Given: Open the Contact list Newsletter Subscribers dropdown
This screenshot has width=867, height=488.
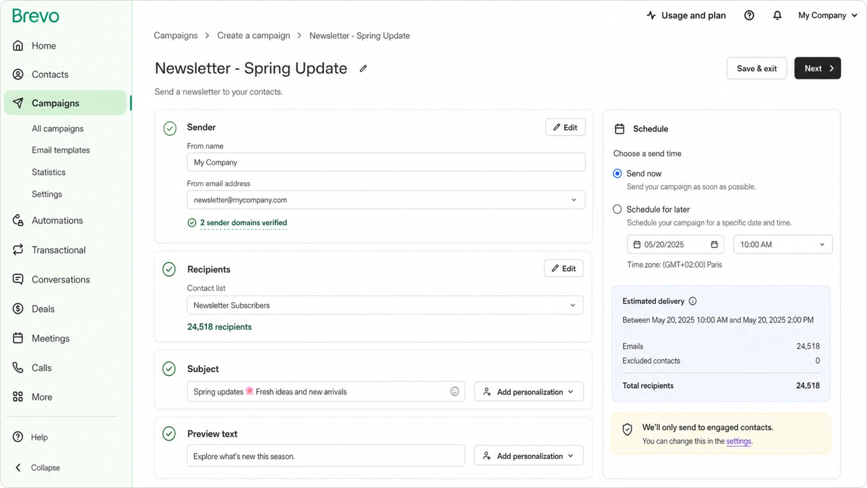Looking at the screenshot, I should [385, 305].
